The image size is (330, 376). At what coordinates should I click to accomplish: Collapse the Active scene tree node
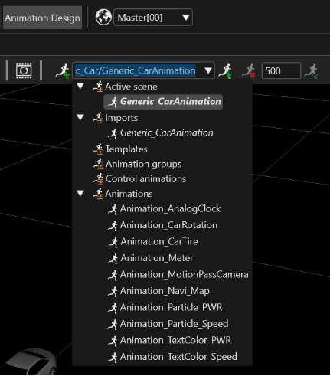point(80,87)
